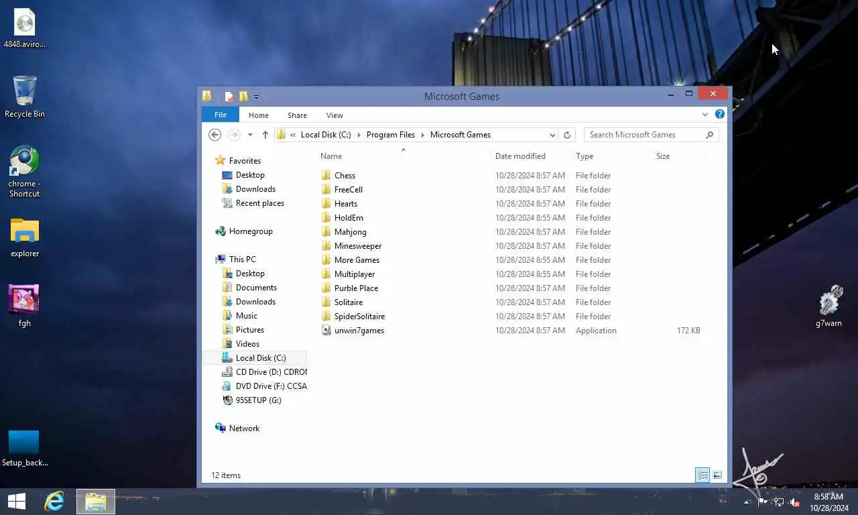Select Recycle Bin desktop icon
This screenshot has width=858, height=515.
coord(25,97)
